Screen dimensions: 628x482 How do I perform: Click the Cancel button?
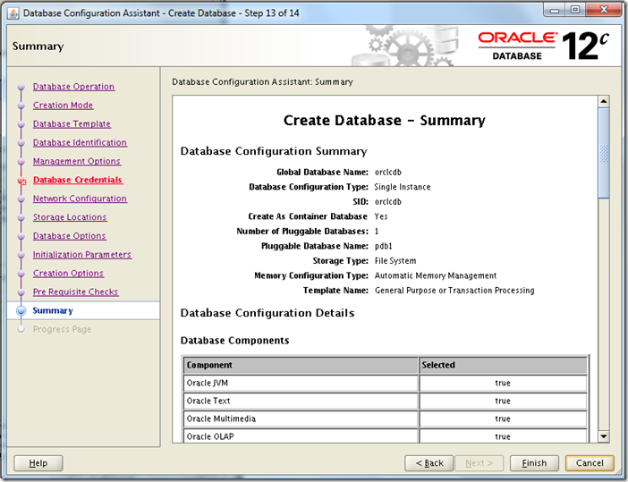pyautogui.click(x=590, y=463)
